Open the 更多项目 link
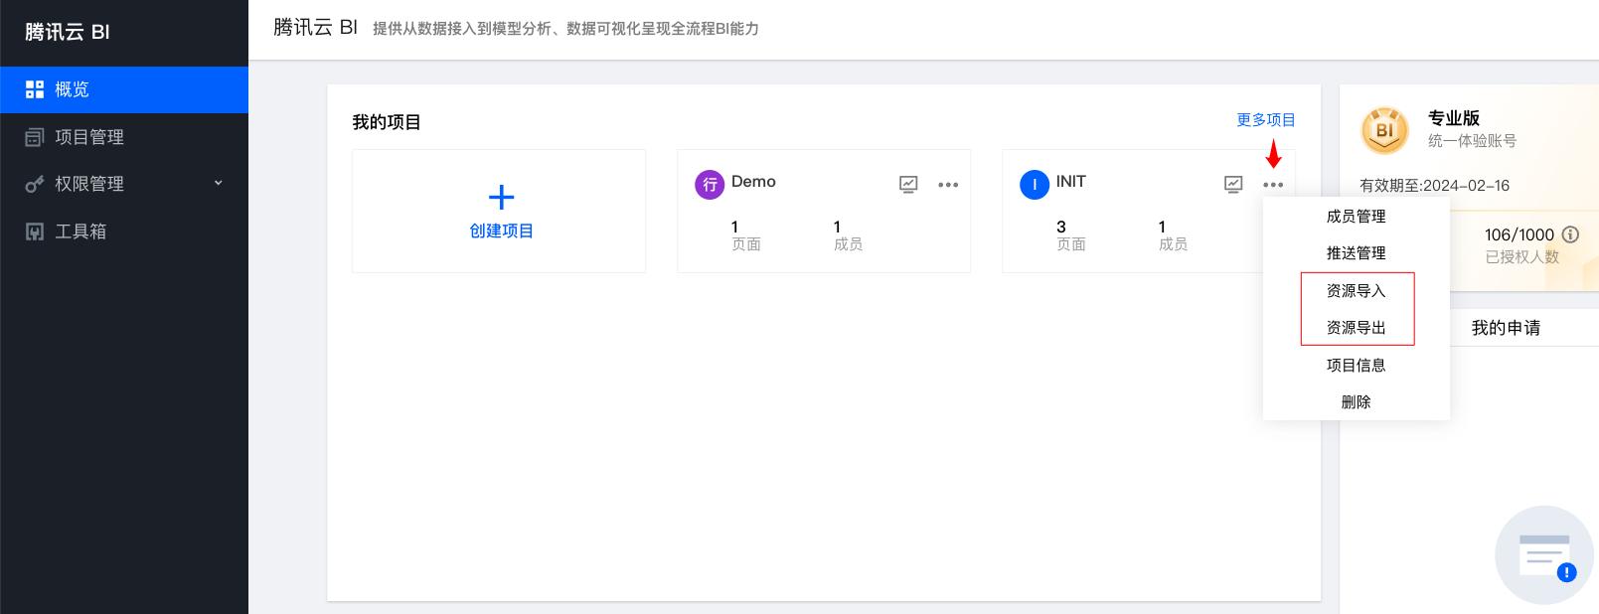The width and height of the screenshot is (1599, 614). click(1266, 120)
